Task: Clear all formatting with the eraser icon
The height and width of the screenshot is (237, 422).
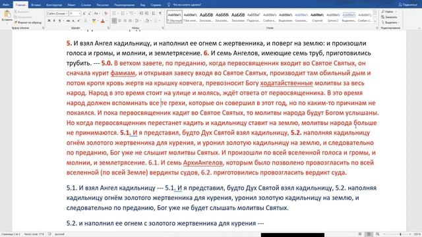Action: click(x=105, y=13)
